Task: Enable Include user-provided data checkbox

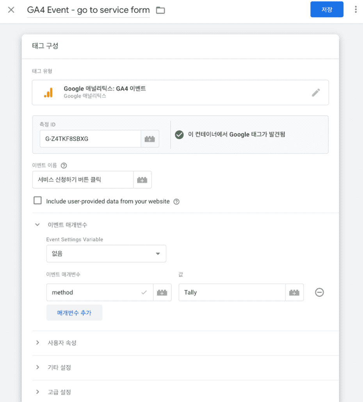Action: point(37,201)
